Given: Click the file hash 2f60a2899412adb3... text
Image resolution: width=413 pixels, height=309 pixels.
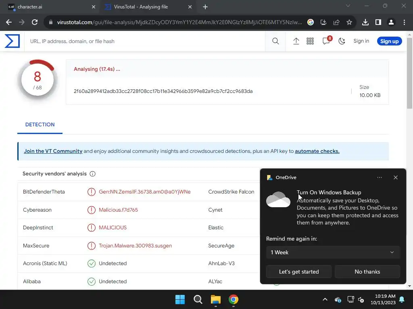Looking at the screenshot, I should [163, 91].
